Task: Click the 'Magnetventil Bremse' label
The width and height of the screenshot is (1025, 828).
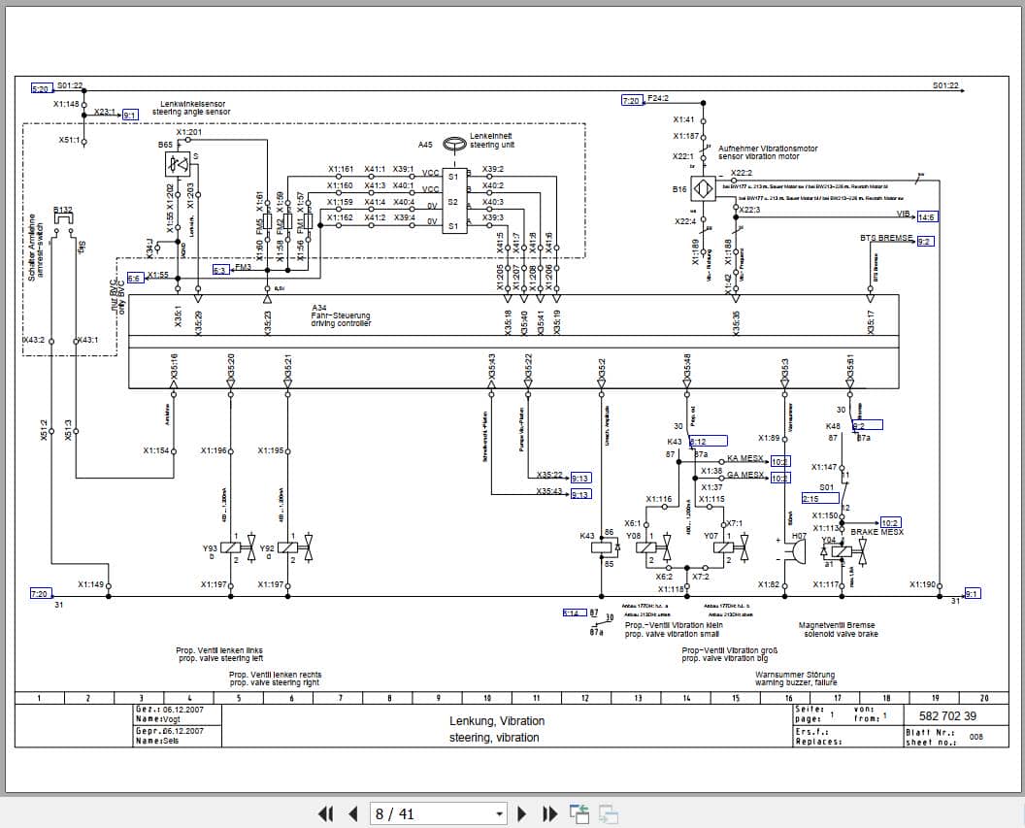Action: tap(837, 625)
